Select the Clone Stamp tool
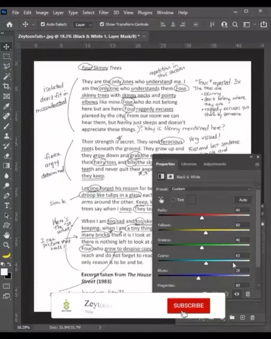The image size is (271, 339). [x=6, y=136]
